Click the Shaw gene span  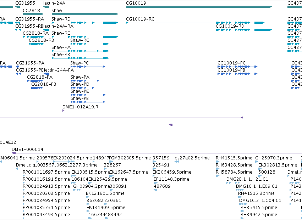(85, 14)
